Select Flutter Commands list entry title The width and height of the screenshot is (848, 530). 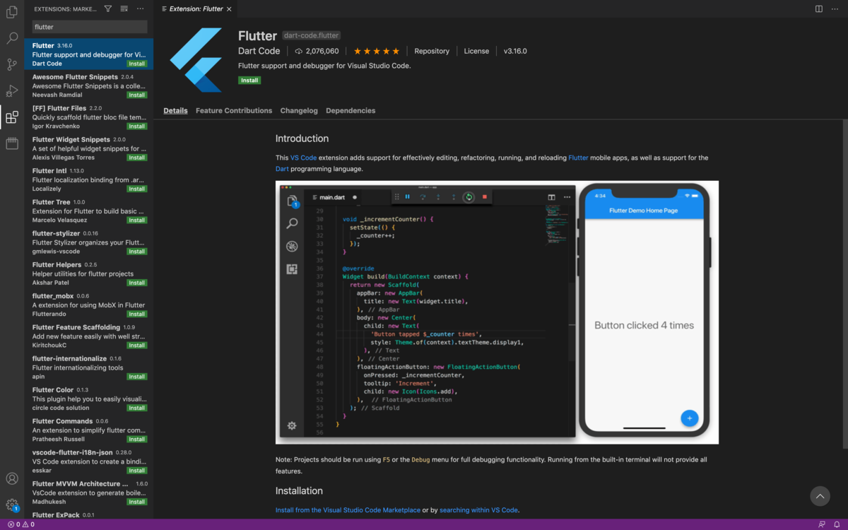62,420
